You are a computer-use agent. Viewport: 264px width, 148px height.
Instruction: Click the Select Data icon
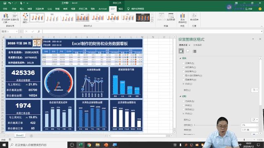[171, 17]
